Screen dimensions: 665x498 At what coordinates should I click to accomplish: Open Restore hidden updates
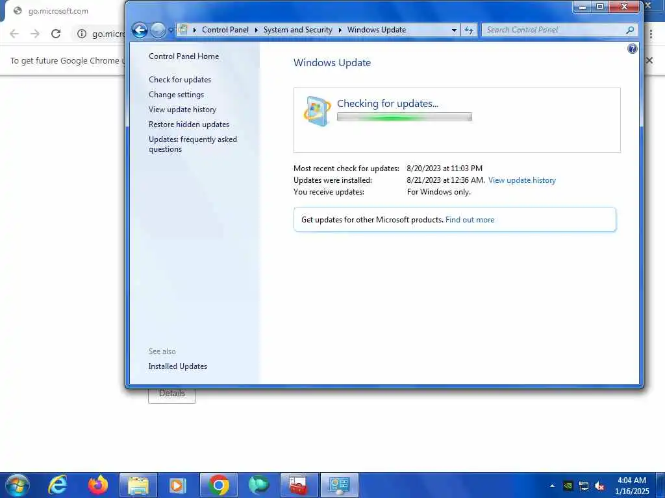[x=189, y=124]
